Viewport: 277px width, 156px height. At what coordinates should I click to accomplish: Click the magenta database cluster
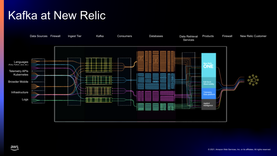(156, 96)
